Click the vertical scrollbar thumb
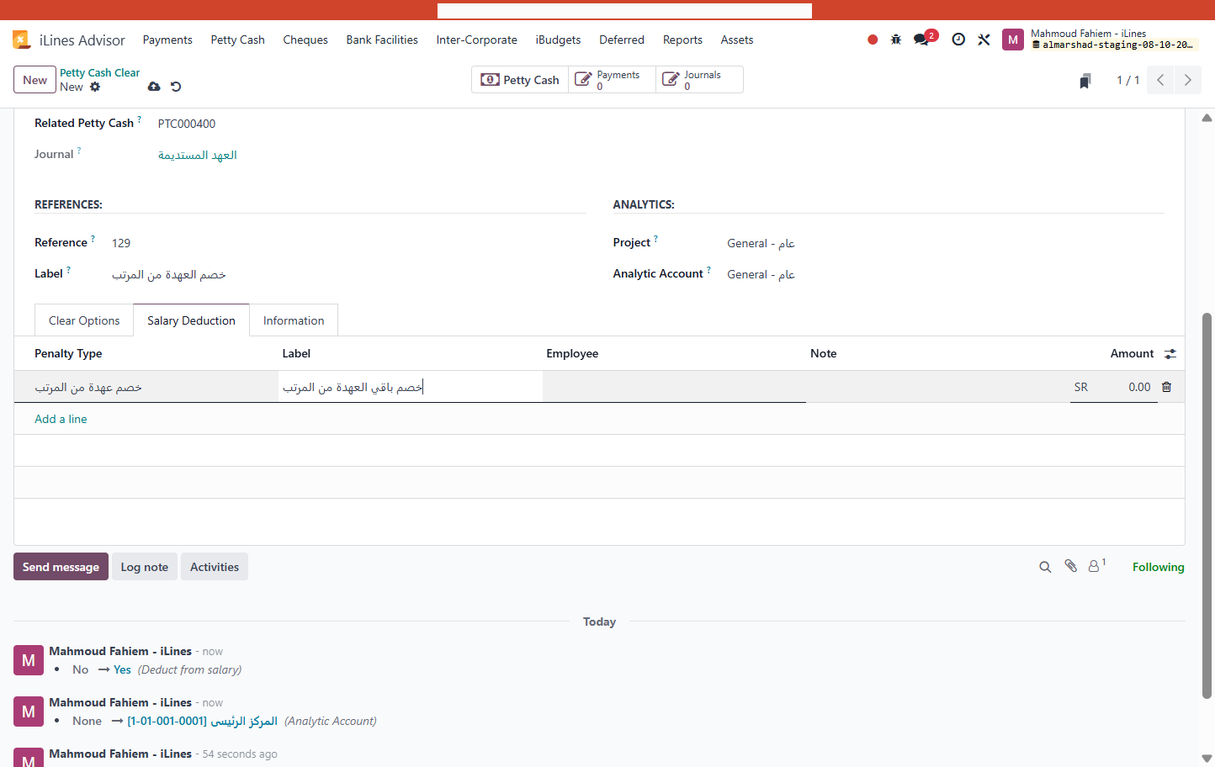1215x767 pixels. point(1207,505)
